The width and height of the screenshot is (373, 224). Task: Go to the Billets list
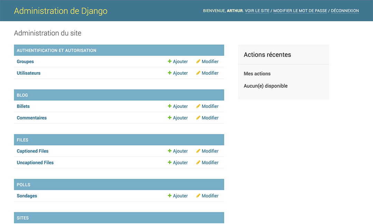pyautogui.click(x=23, y=106)
